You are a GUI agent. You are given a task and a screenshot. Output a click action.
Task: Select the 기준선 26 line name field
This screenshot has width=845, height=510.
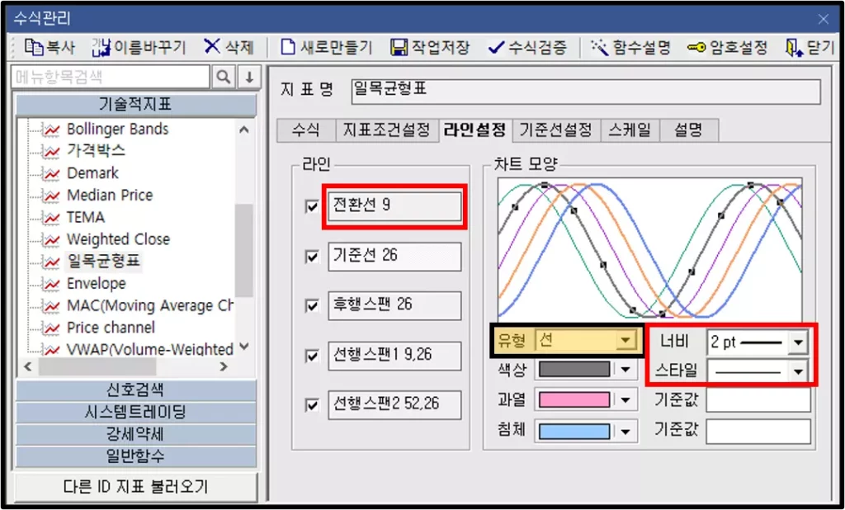(x=394, y=257)
